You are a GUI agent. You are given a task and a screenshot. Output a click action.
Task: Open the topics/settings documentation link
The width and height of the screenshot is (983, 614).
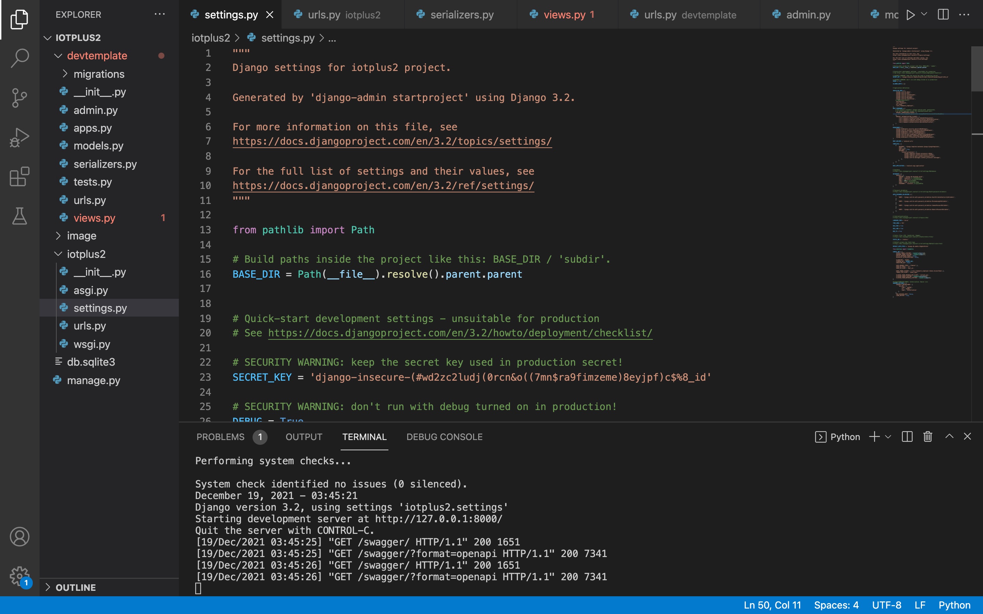[x=392, y=141]
